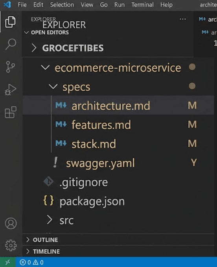Open Explorer's more actions ellipsis
The width and height of the screenshot is (217, 267).
pyautogui.click(x=183, y=19)
